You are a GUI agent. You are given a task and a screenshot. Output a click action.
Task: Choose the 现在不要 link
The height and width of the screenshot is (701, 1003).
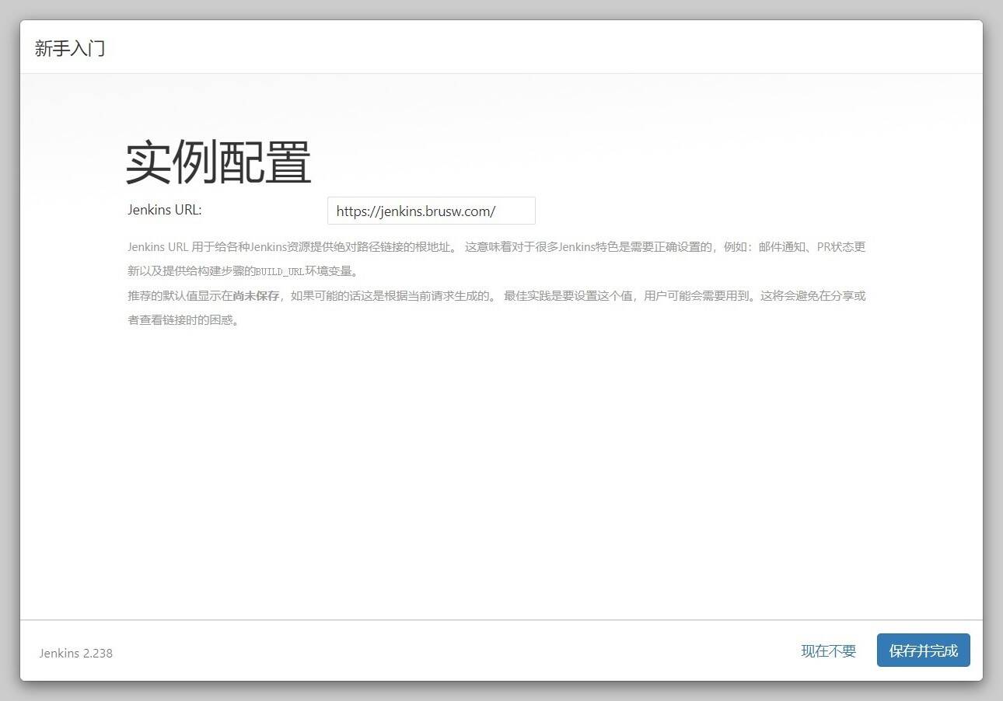pyautogui.click(x=828, y=651)
